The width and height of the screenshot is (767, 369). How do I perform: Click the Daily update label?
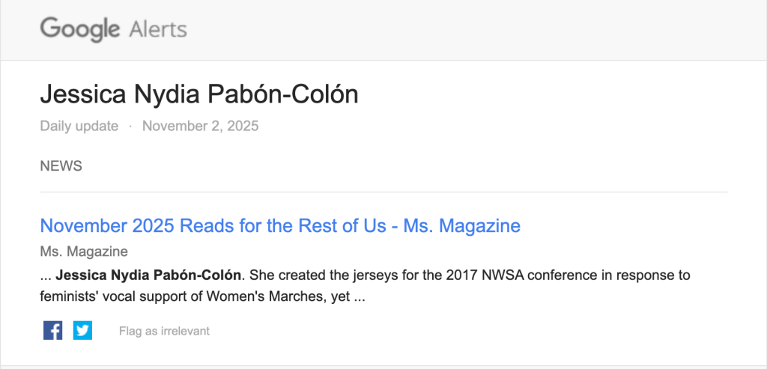point(79,126)
